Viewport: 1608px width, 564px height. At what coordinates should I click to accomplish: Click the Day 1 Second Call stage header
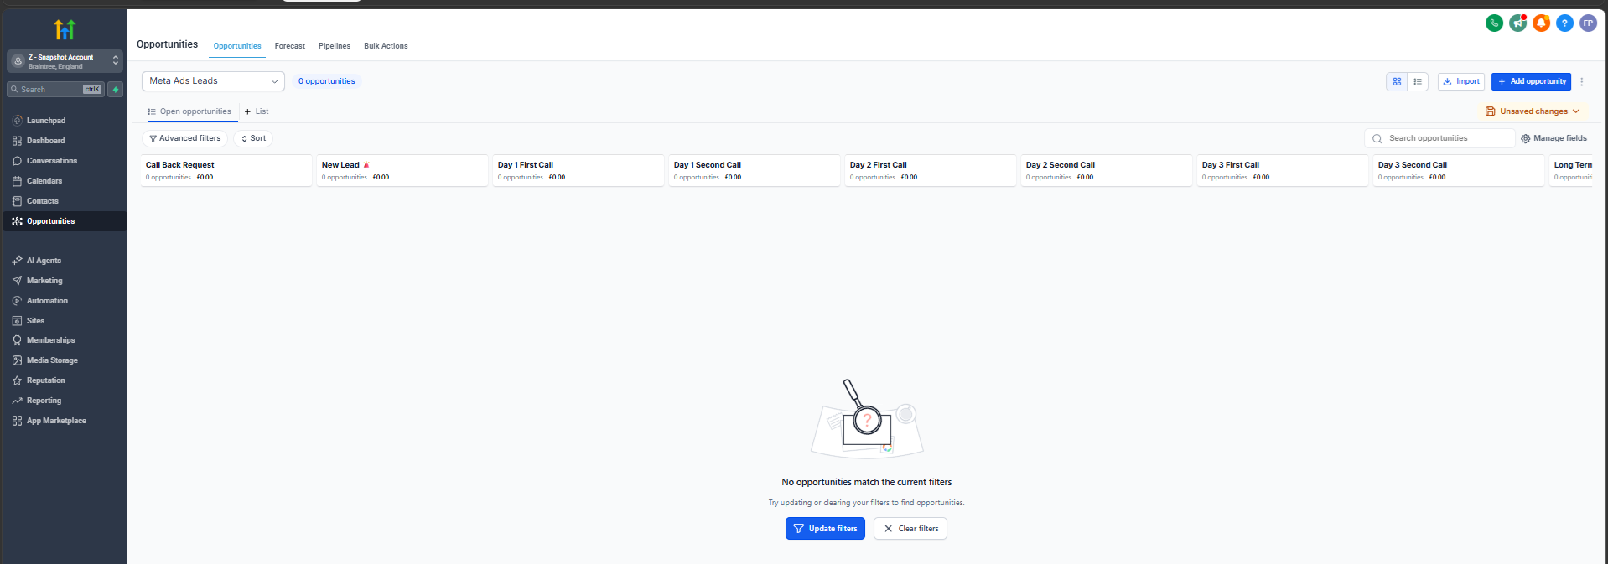pos(755,170)
